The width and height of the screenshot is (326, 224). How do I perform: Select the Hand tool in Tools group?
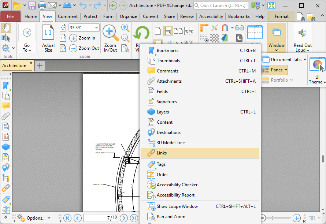(6, 28)
